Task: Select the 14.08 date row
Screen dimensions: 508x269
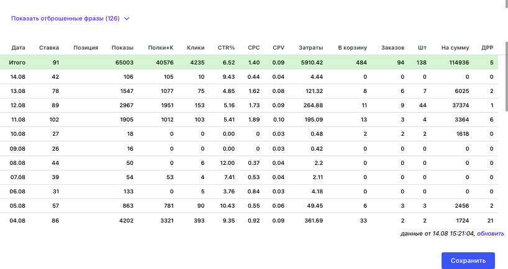Action: (249, 77)
